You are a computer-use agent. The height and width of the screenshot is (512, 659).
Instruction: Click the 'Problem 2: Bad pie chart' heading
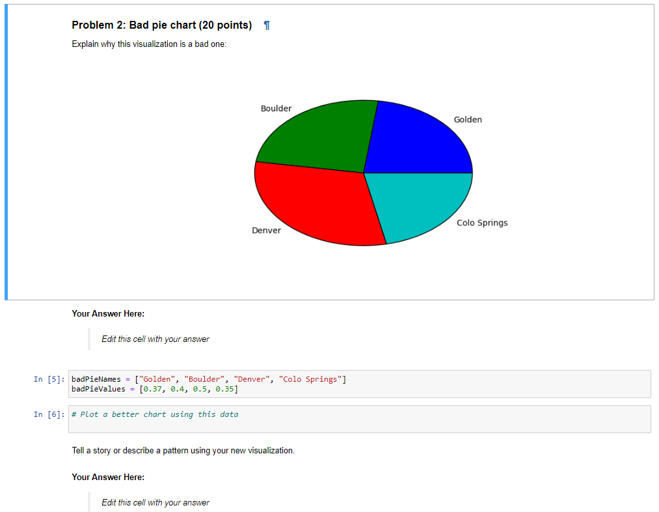coord(161,25)
